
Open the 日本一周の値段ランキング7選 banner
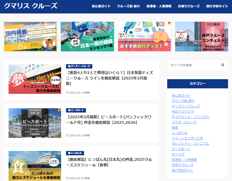pos(87,37)
